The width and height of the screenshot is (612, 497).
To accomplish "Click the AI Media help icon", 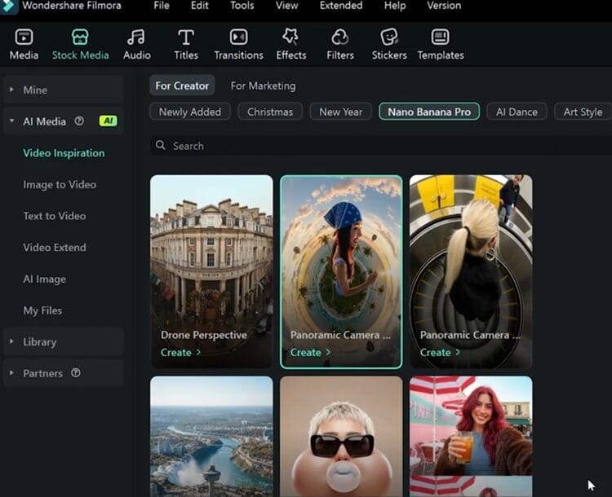I will coord(79,121).
